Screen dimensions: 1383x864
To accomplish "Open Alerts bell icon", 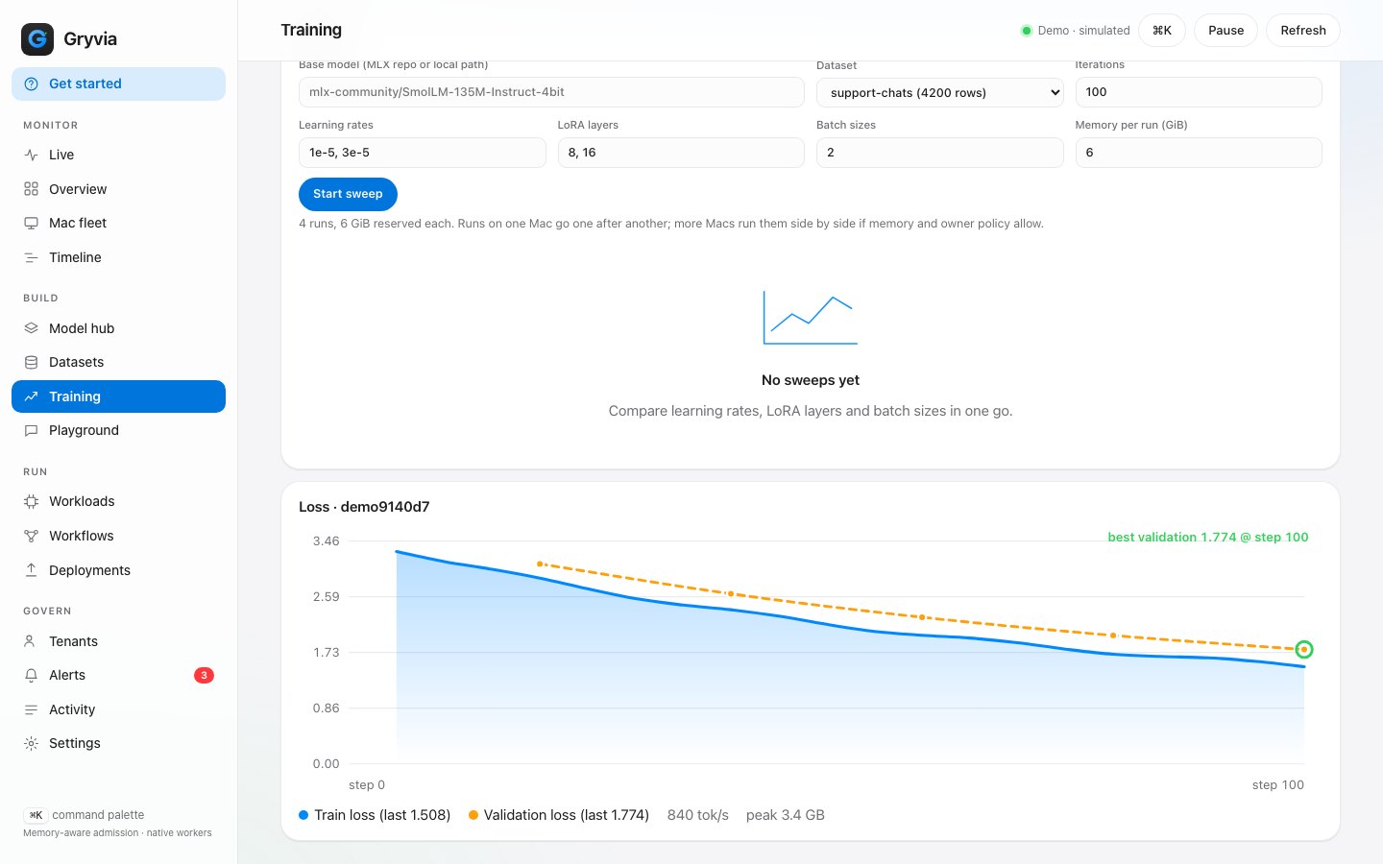I will tap(31, 675).
